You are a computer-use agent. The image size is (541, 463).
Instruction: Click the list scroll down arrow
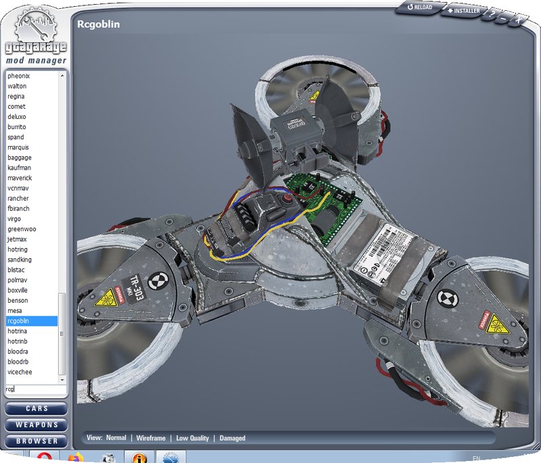[x=62, y=380]
